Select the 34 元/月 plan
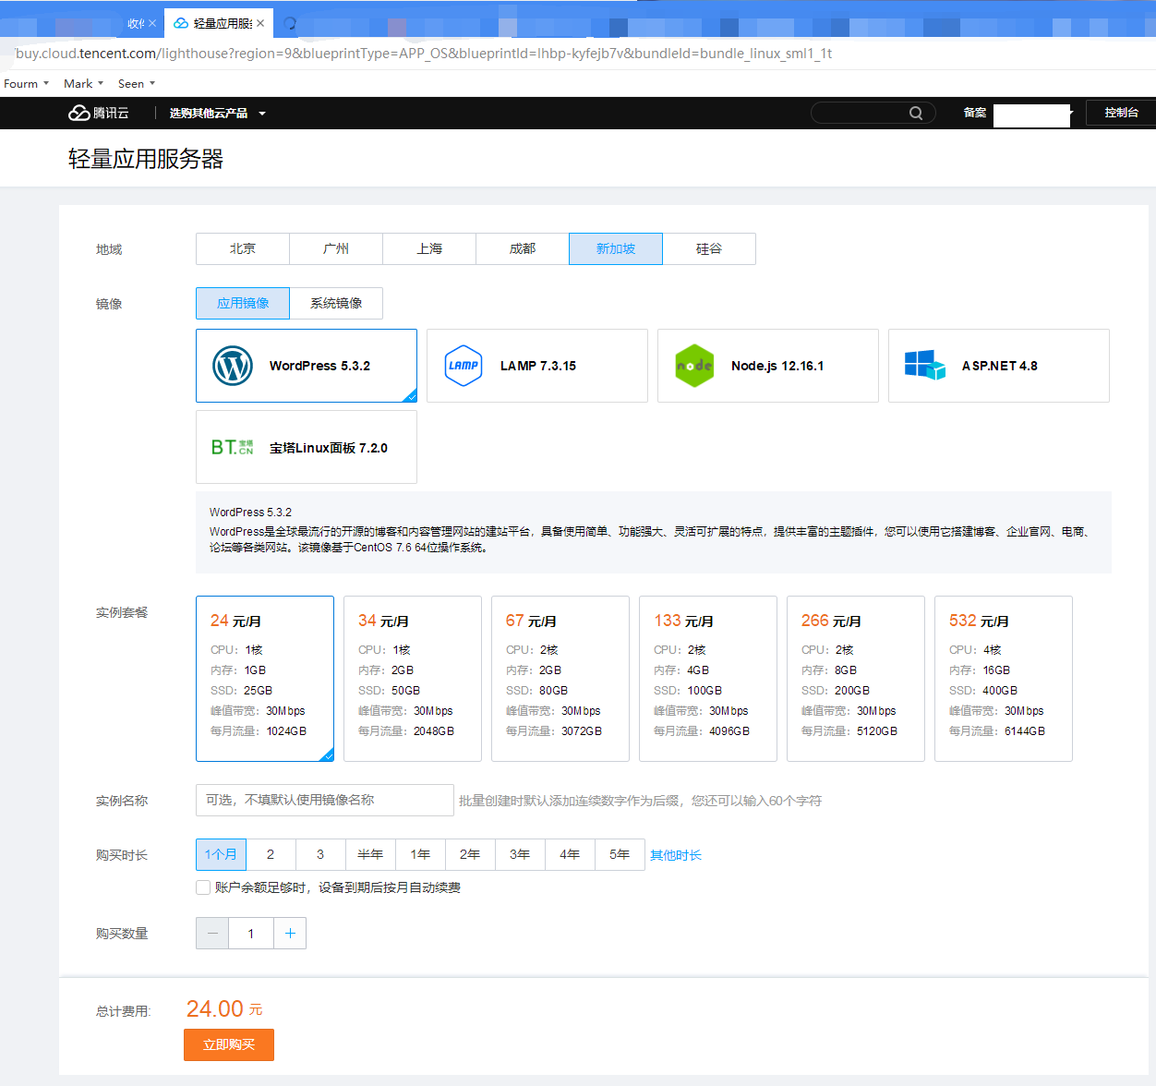This screenshot has height=1086, width=1156. (413, 679)
